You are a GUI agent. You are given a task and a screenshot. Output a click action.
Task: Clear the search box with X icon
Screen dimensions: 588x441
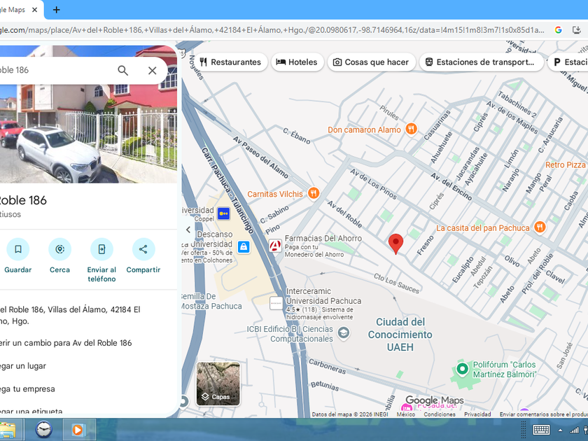[x=153, y=70]
